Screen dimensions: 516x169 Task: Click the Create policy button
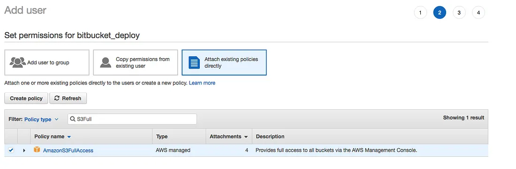click(26, 98)
